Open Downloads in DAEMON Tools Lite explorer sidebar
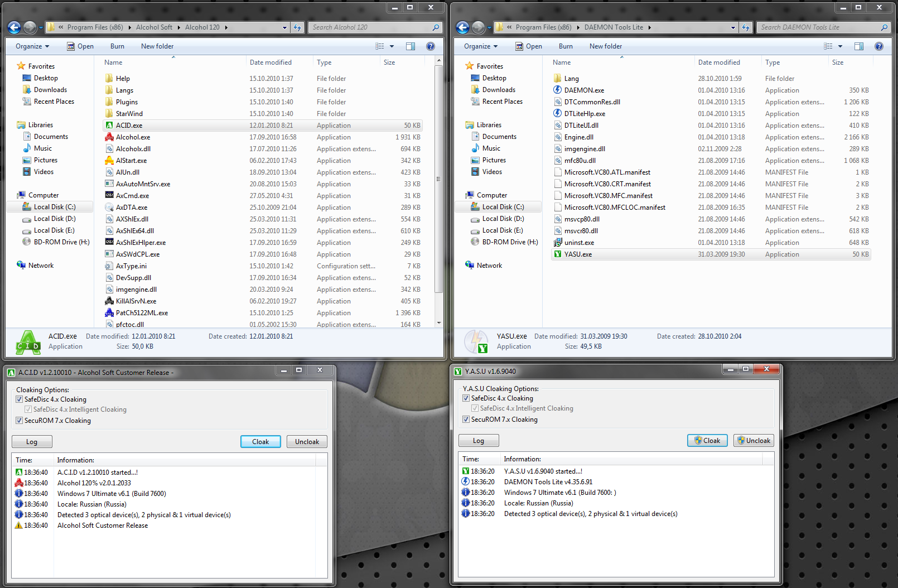The width and height of the screenshot is (898, 588). point(493,90)
